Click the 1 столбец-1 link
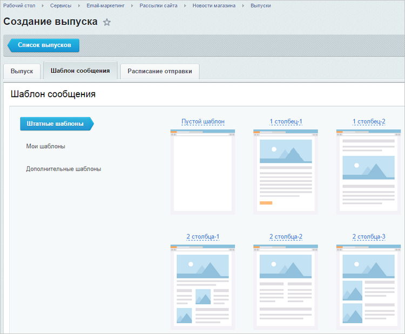 (x=286, y=121)
